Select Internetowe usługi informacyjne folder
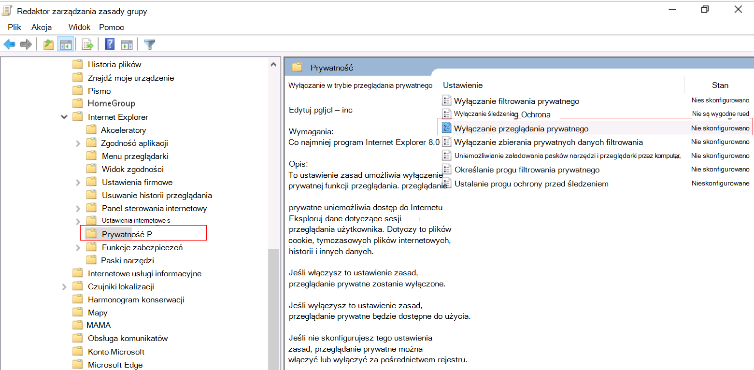Screen dimensions: 754x370 pos(144,273)
